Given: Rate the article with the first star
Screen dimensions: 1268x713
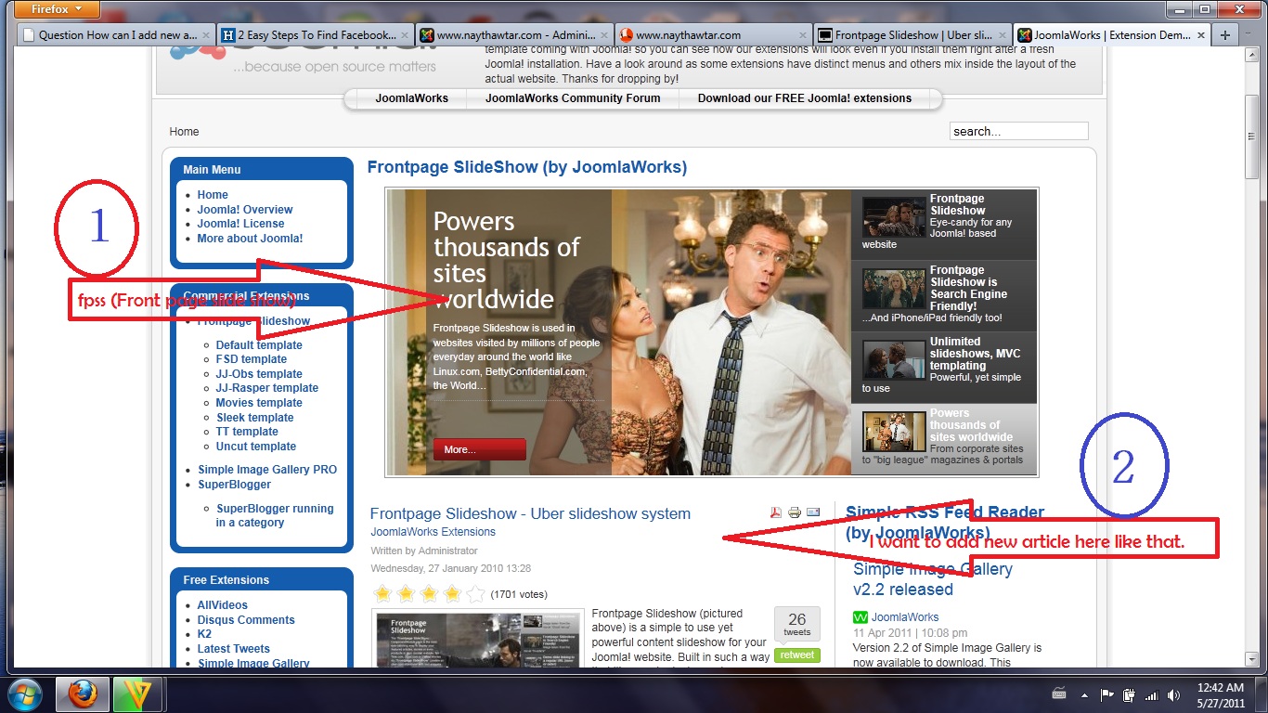Looking at the screenshot, I should (x=382, y=594).
